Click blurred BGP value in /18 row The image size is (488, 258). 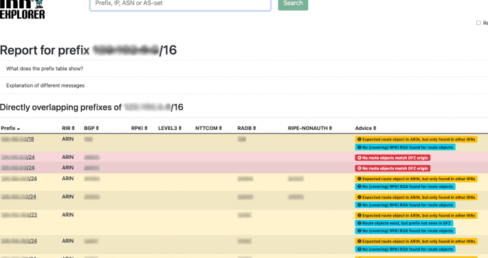tap(89, 139)
